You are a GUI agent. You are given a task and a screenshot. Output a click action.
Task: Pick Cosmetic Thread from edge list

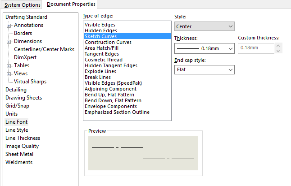[x=104, y=60]
